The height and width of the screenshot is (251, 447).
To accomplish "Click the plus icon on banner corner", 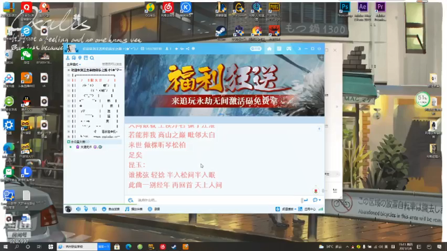I will coord(321,57).
